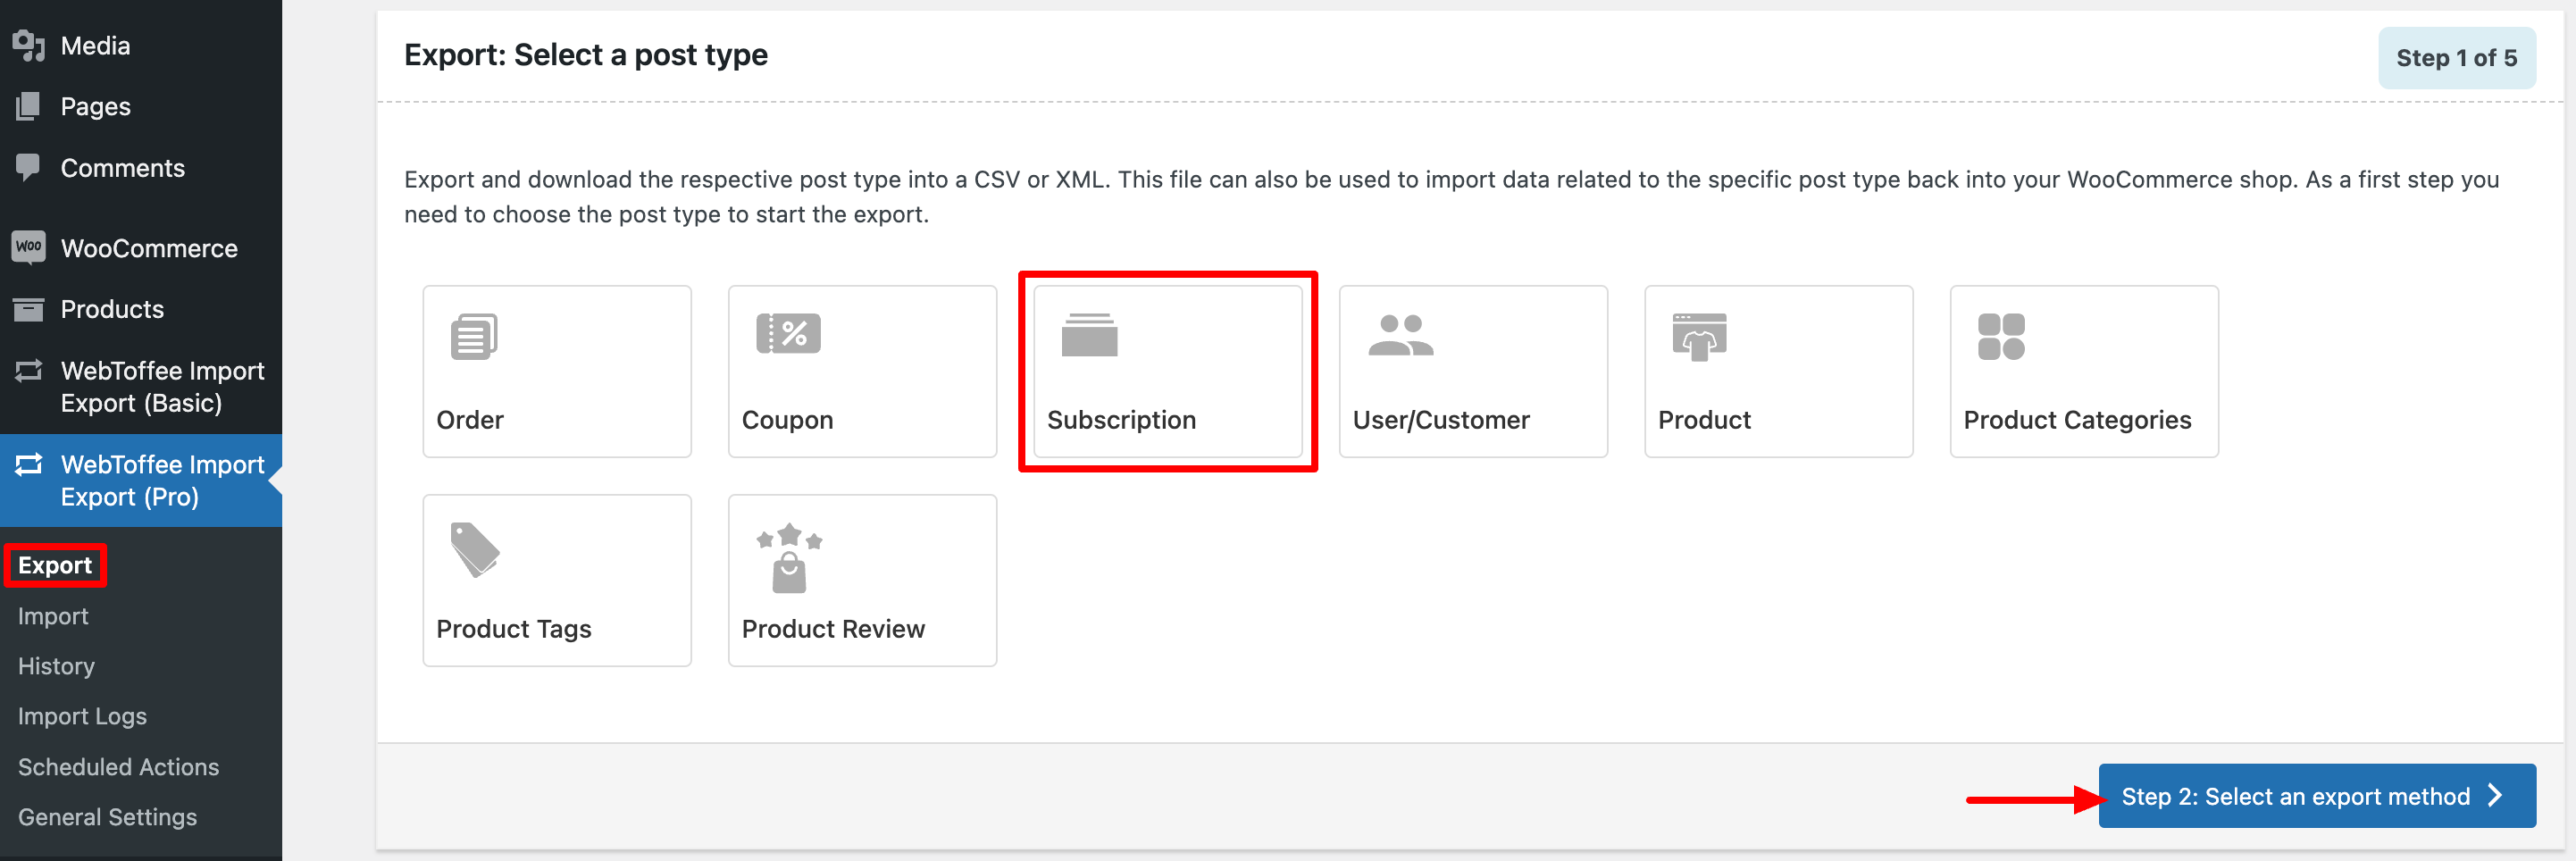Select the Coupon post type icon

[861, 371]
